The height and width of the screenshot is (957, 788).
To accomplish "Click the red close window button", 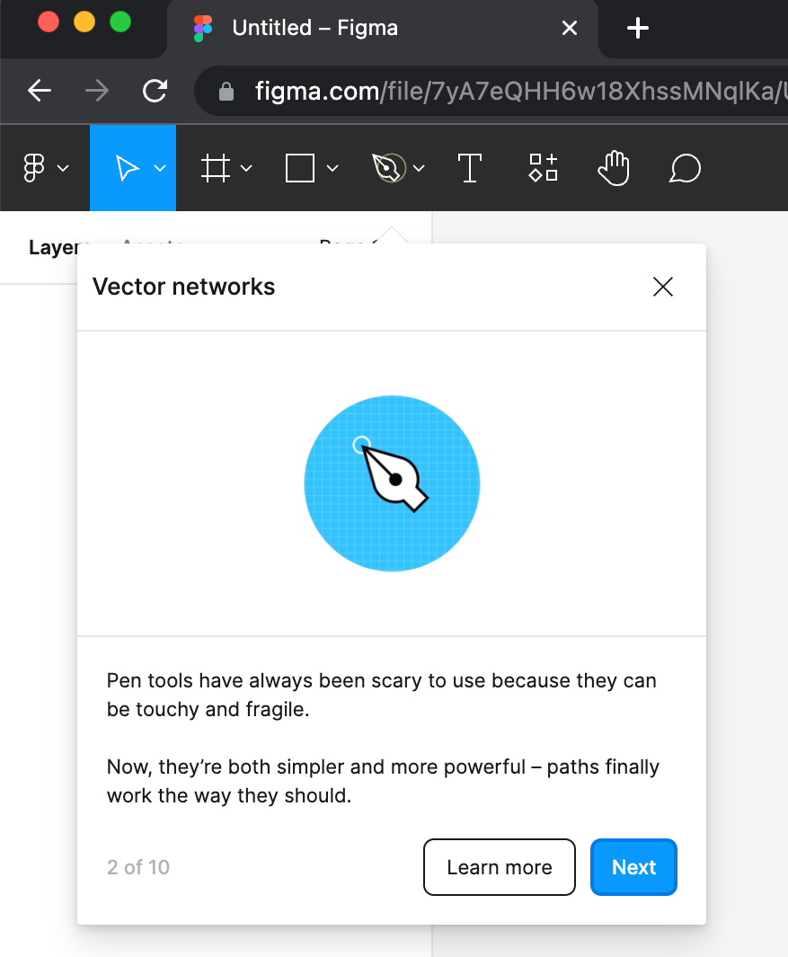I will point(49,22).
